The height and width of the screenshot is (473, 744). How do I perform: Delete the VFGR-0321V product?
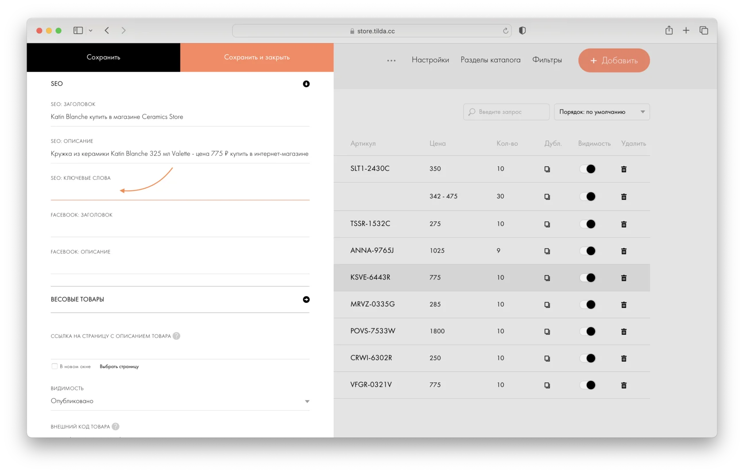pos(624,385)
